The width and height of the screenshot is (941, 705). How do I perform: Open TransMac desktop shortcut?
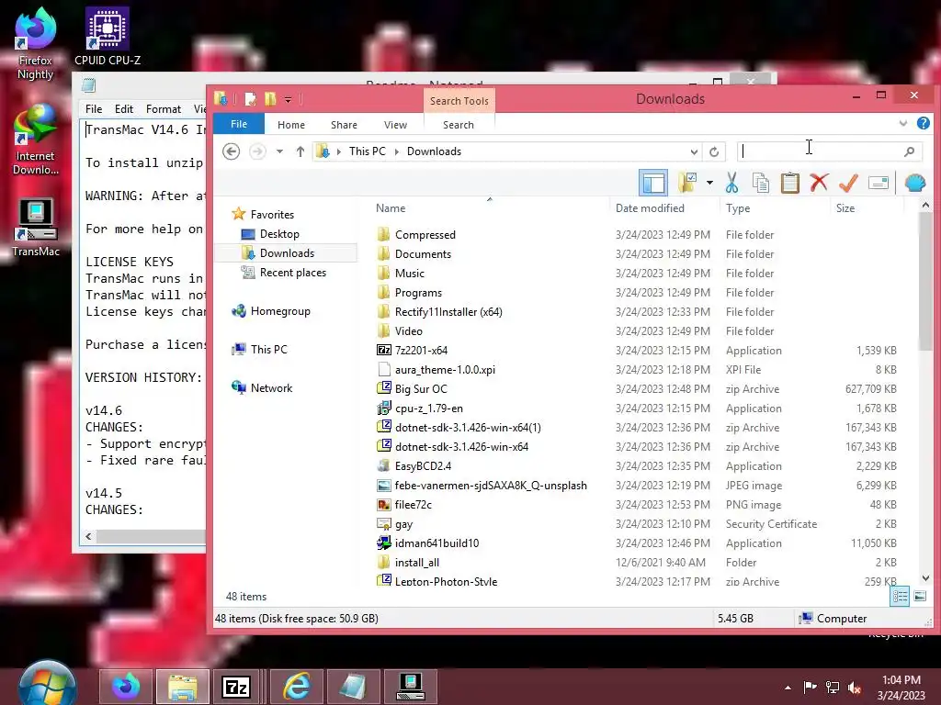point(36,228)
